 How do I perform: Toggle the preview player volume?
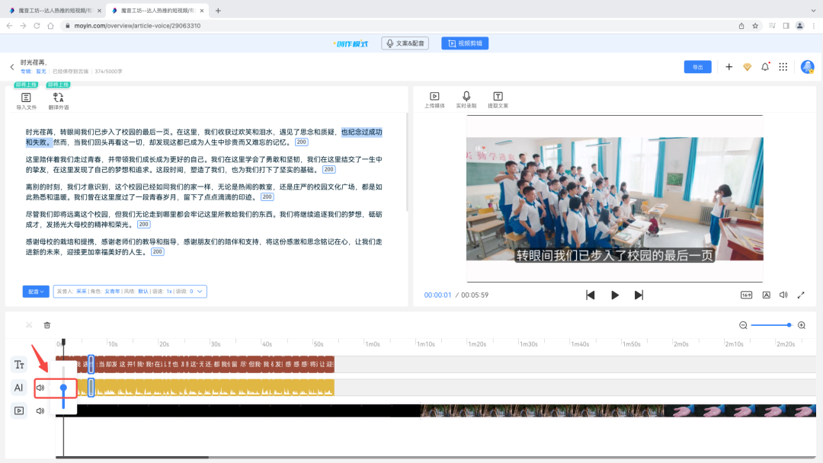(x=783, y=295)
